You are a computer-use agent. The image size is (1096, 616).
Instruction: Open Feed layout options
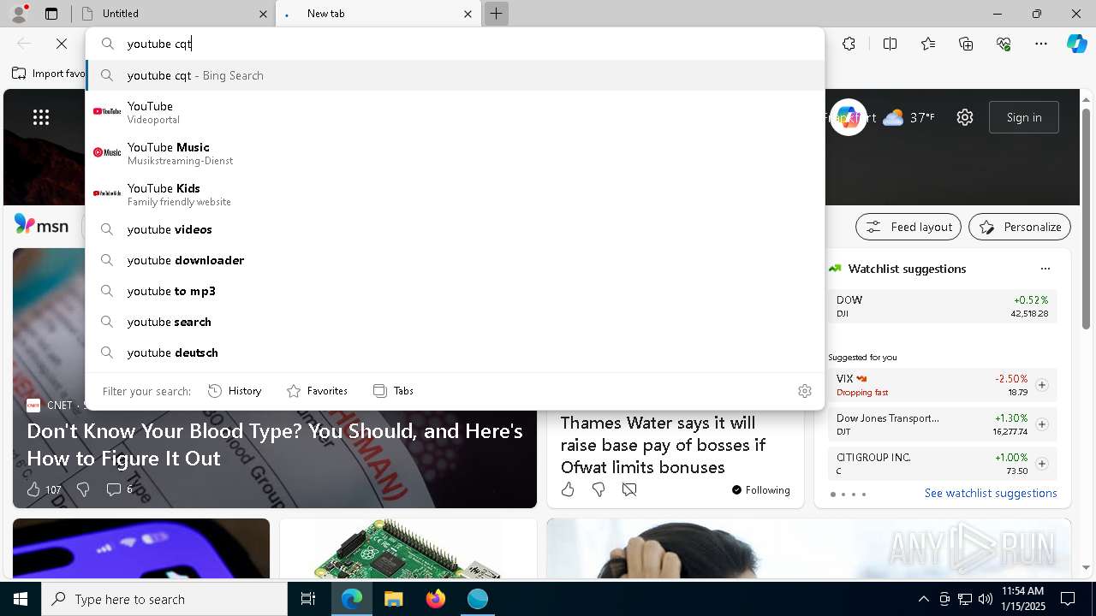click(908, 227)
